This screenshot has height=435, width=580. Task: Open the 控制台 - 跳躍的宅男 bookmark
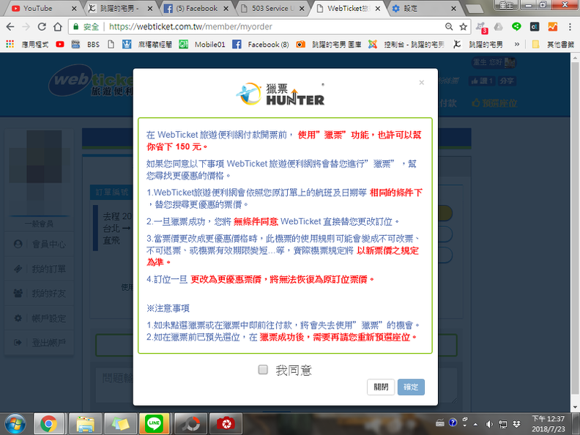coord(406,45)
